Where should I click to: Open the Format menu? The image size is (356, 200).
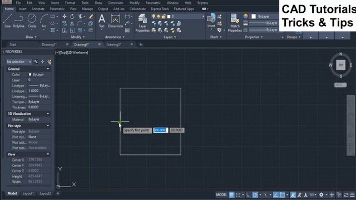(70, 3)
